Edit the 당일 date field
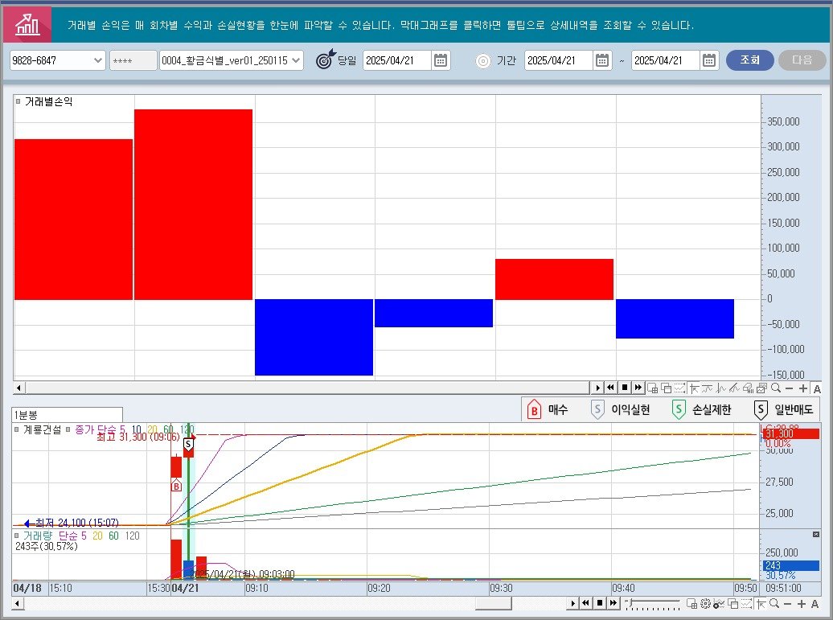The image size is (833, 620). pyautogui.click(x=396, y=60)
